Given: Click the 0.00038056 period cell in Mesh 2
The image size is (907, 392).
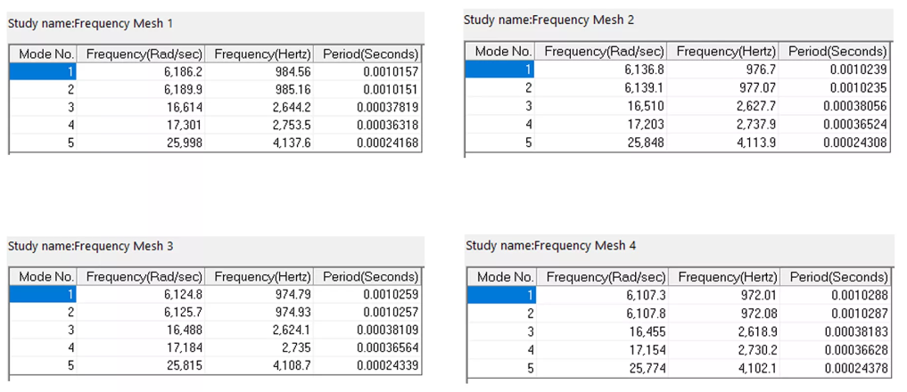Looking at the screenshot, I should coord(834,106).
